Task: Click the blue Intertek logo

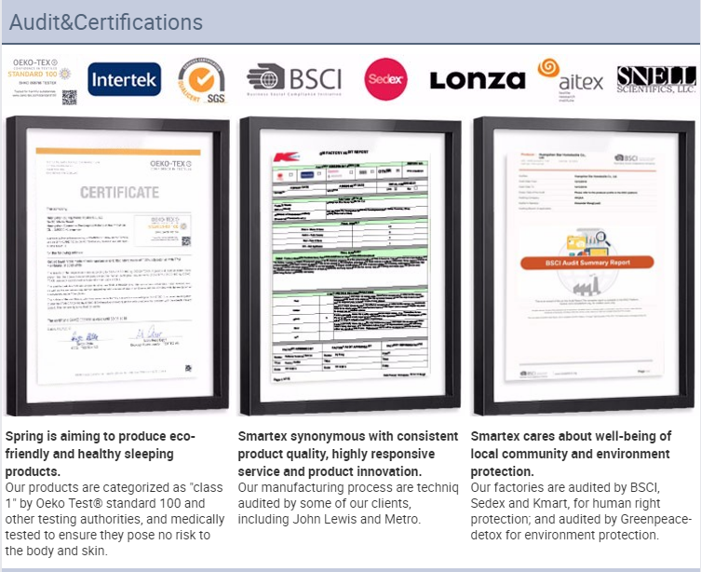Action: point(125,79)
